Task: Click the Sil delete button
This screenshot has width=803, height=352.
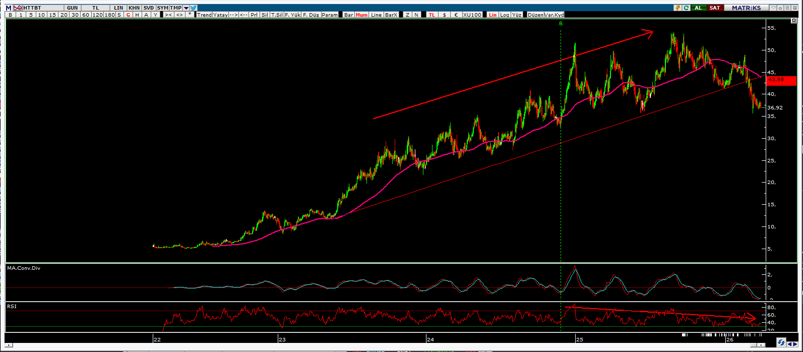Action: coord(265,15)
